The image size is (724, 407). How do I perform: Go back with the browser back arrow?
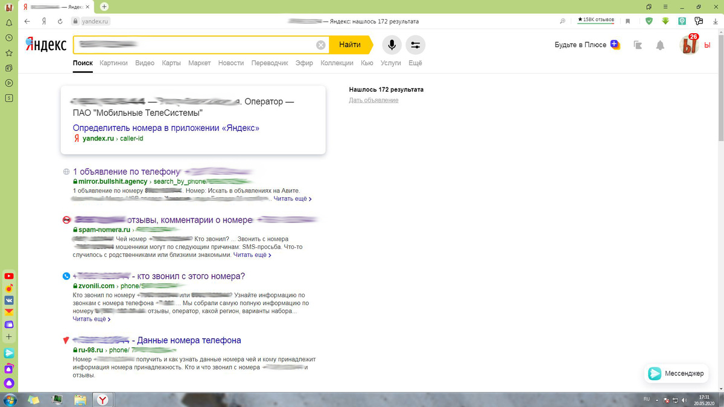[x=27, y=21]
